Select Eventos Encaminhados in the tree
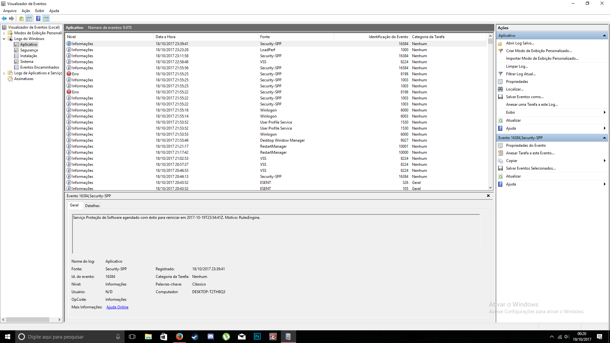This screenshot has width=610, height=343. coord(40,67)
